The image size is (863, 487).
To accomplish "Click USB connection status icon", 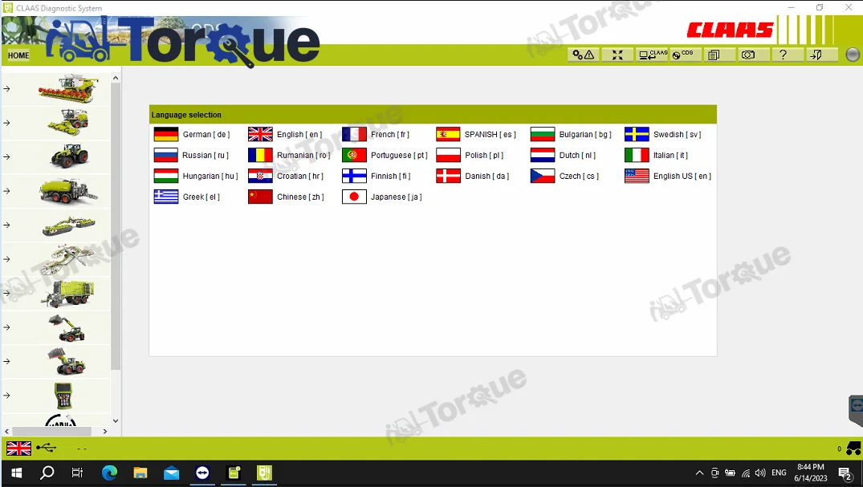I will (47, 448).
